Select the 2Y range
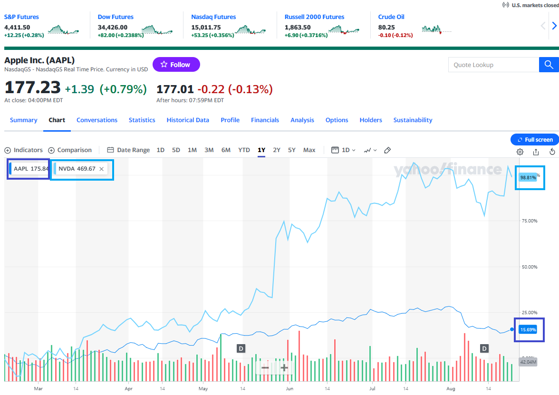 pyautogui.click(x=277, y=150)
